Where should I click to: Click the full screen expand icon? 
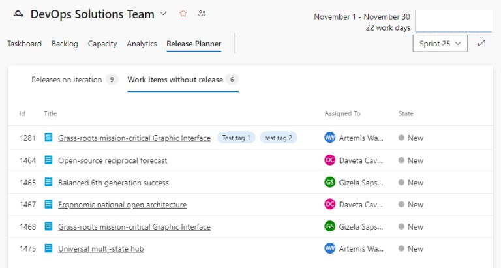(x=481, y=44)
